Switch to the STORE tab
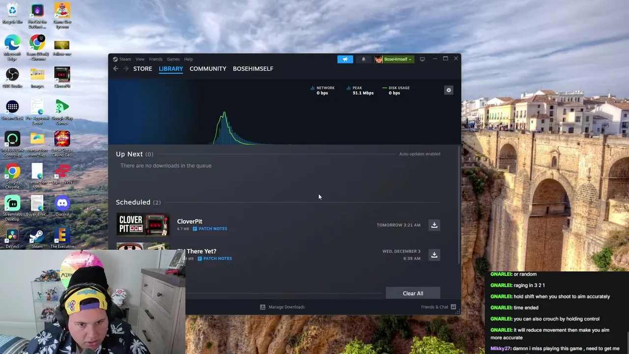The image size is (629, 354). click(143, 69)
